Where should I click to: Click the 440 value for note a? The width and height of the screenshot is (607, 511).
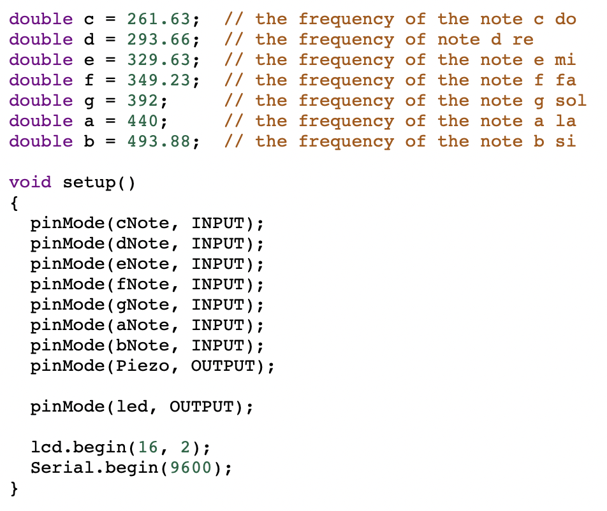(x=143, y=121)
